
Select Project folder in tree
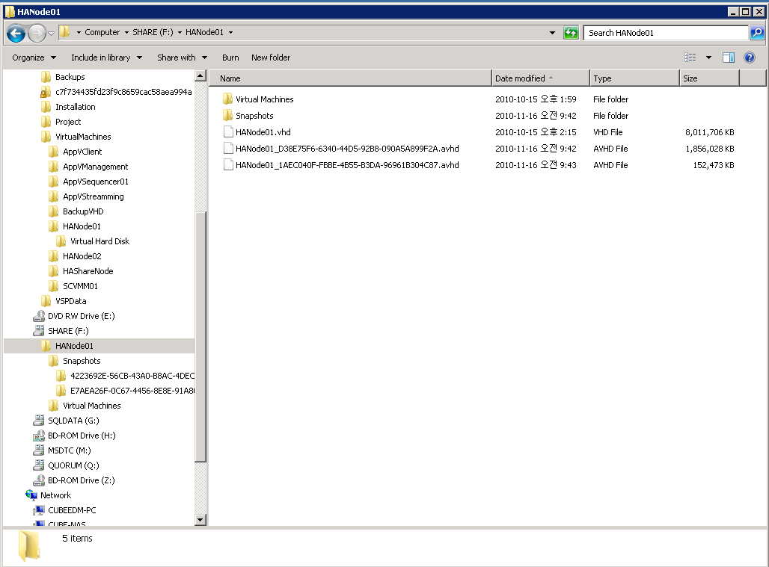tap(67, 122)
